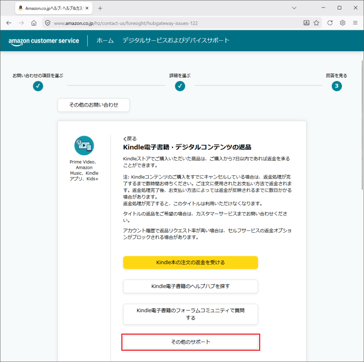Click the save page download icon

(306, 23)
